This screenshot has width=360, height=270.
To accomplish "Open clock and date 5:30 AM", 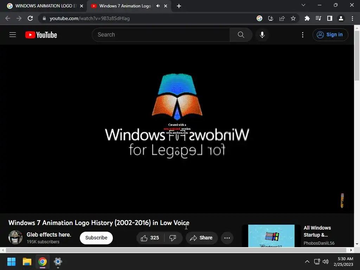I will coord(343,262).
